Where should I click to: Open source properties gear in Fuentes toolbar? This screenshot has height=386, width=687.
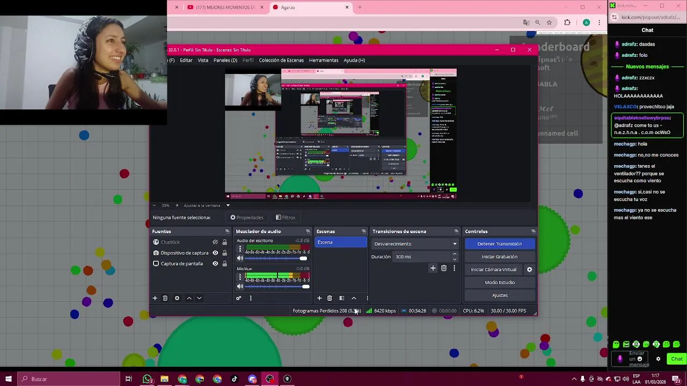coord(177,298)
